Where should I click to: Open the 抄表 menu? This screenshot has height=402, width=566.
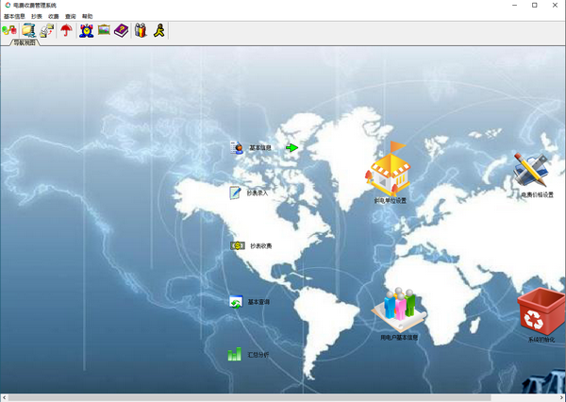pyautogui.click(x=37, y=16)
